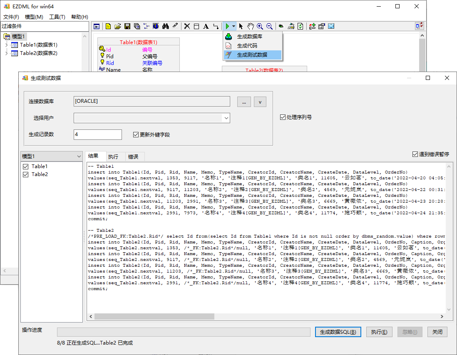Viewport: 457px width, 355px height.
Task: Choose 生成测试数据 from the run menu
Action: pyautogui.click(x=253, y=55)
